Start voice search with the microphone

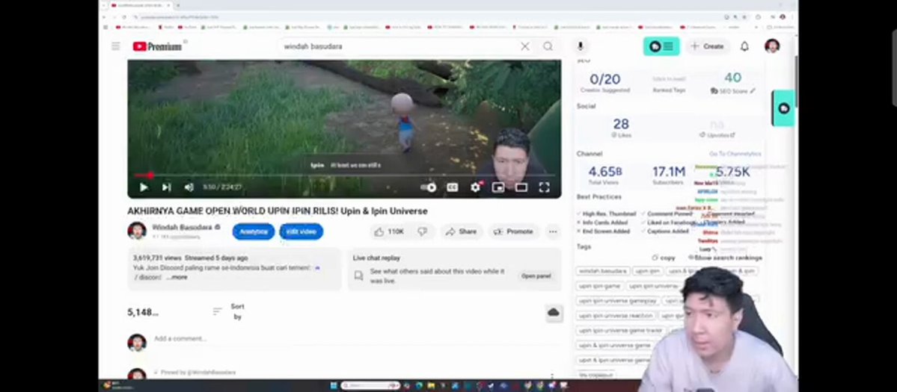(x=580, y=46)
